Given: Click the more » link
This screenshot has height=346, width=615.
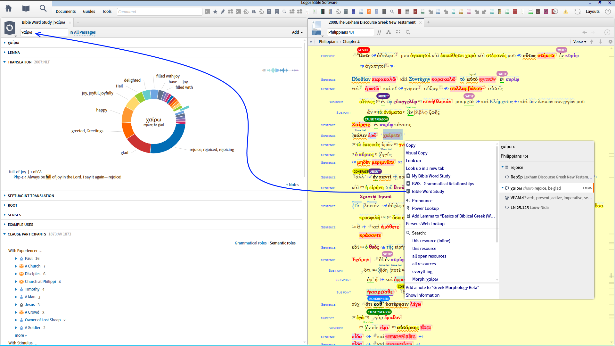Looking at the screenshot, I should (21, 335).
